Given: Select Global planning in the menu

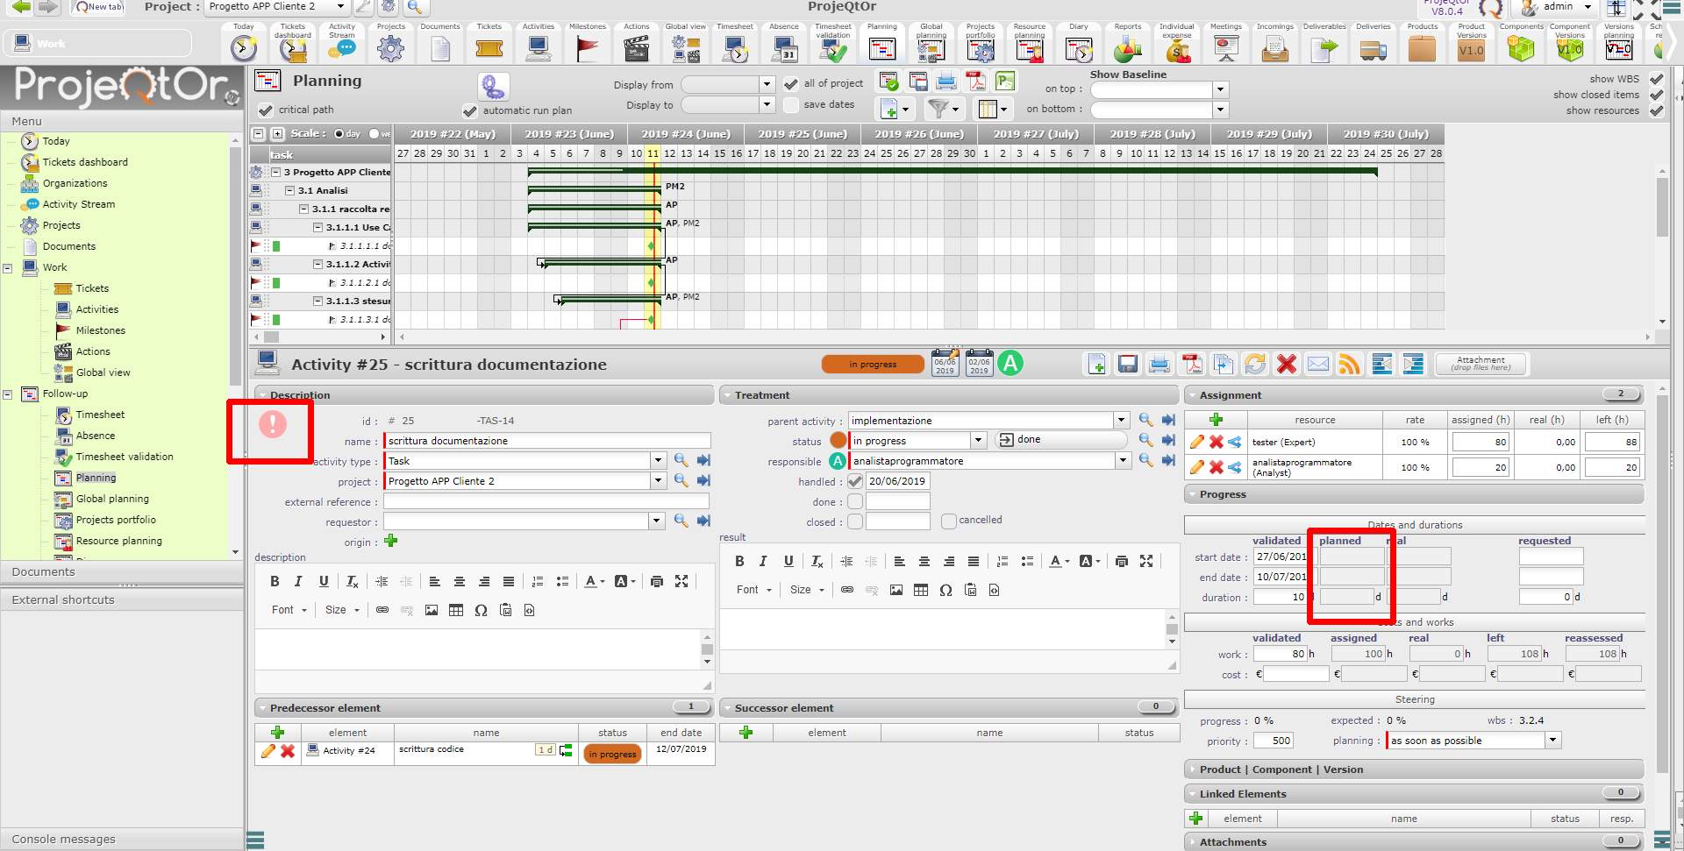Looking at the screenshot, I should click(x=112, y=499).
